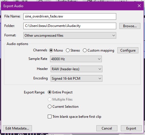Click the Sample Rate label

click(38, 59)
